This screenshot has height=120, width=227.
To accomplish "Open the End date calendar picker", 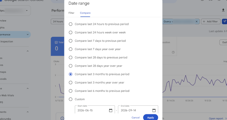I will click(x=154, y=110).
